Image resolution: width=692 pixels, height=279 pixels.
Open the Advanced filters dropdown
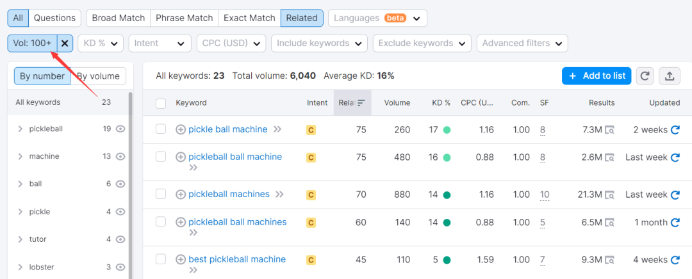click(522, 44)
